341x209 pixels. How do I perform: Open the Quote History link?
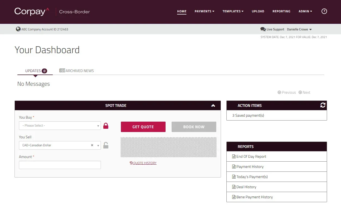[x=143, y=163]
